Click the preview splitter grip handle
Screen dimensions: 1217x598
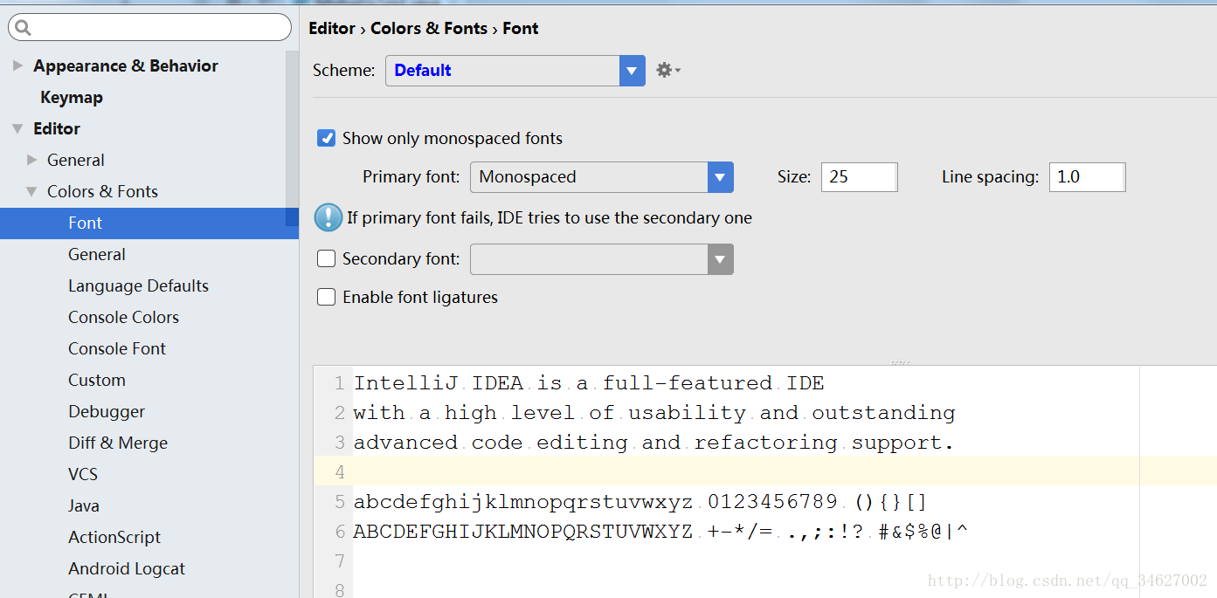click(x=900, y=361)
